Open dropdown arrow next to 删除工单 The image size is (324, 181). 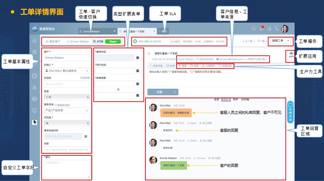pos(288,41)
